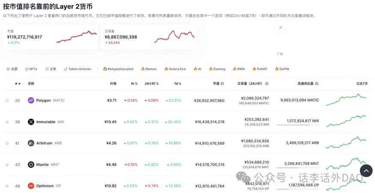Click the Arbitrum coin logo icon
Image resolution: width=375 pixels, height=193 pixels.
pyautogui.click(x=31, y=143)
